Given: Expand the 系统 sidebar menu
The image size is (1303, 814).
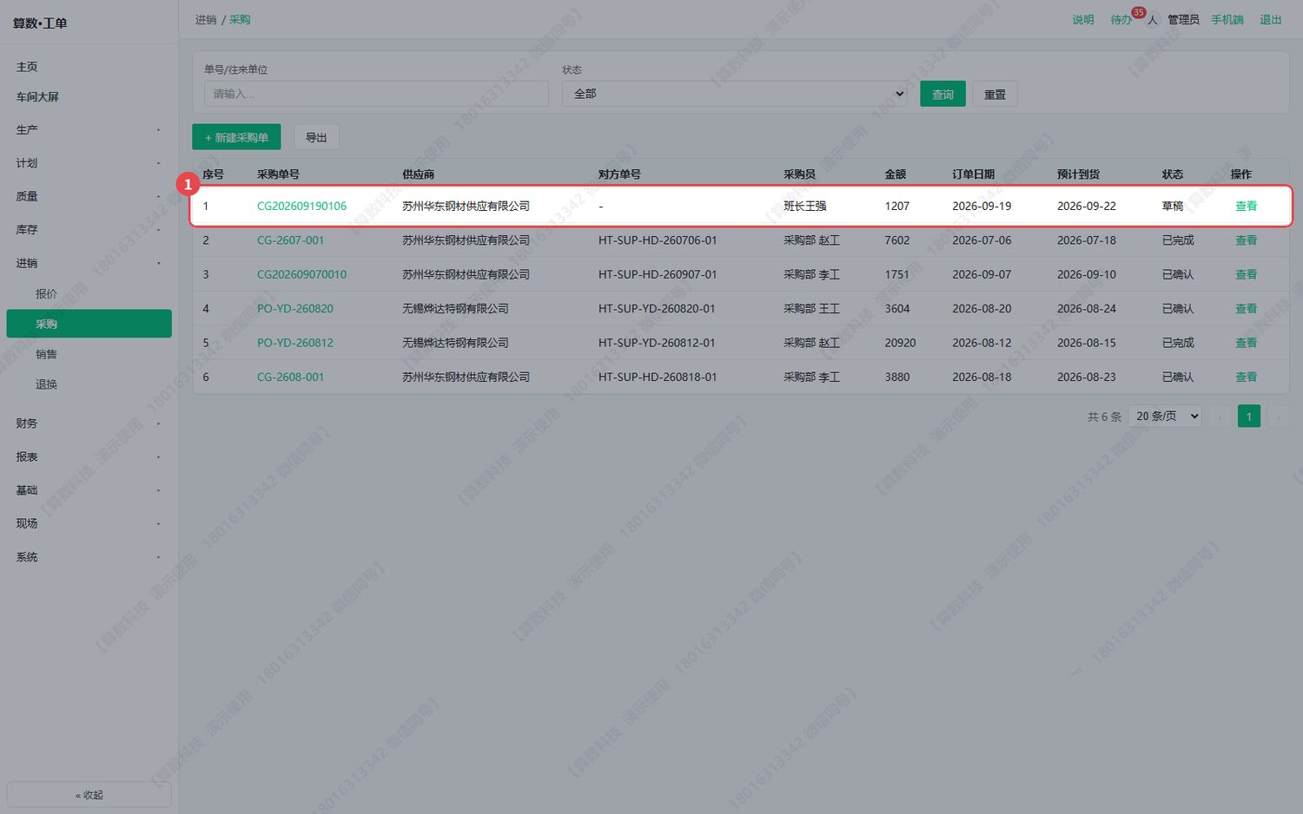Looking at the screenshot, I should (89, 557).
